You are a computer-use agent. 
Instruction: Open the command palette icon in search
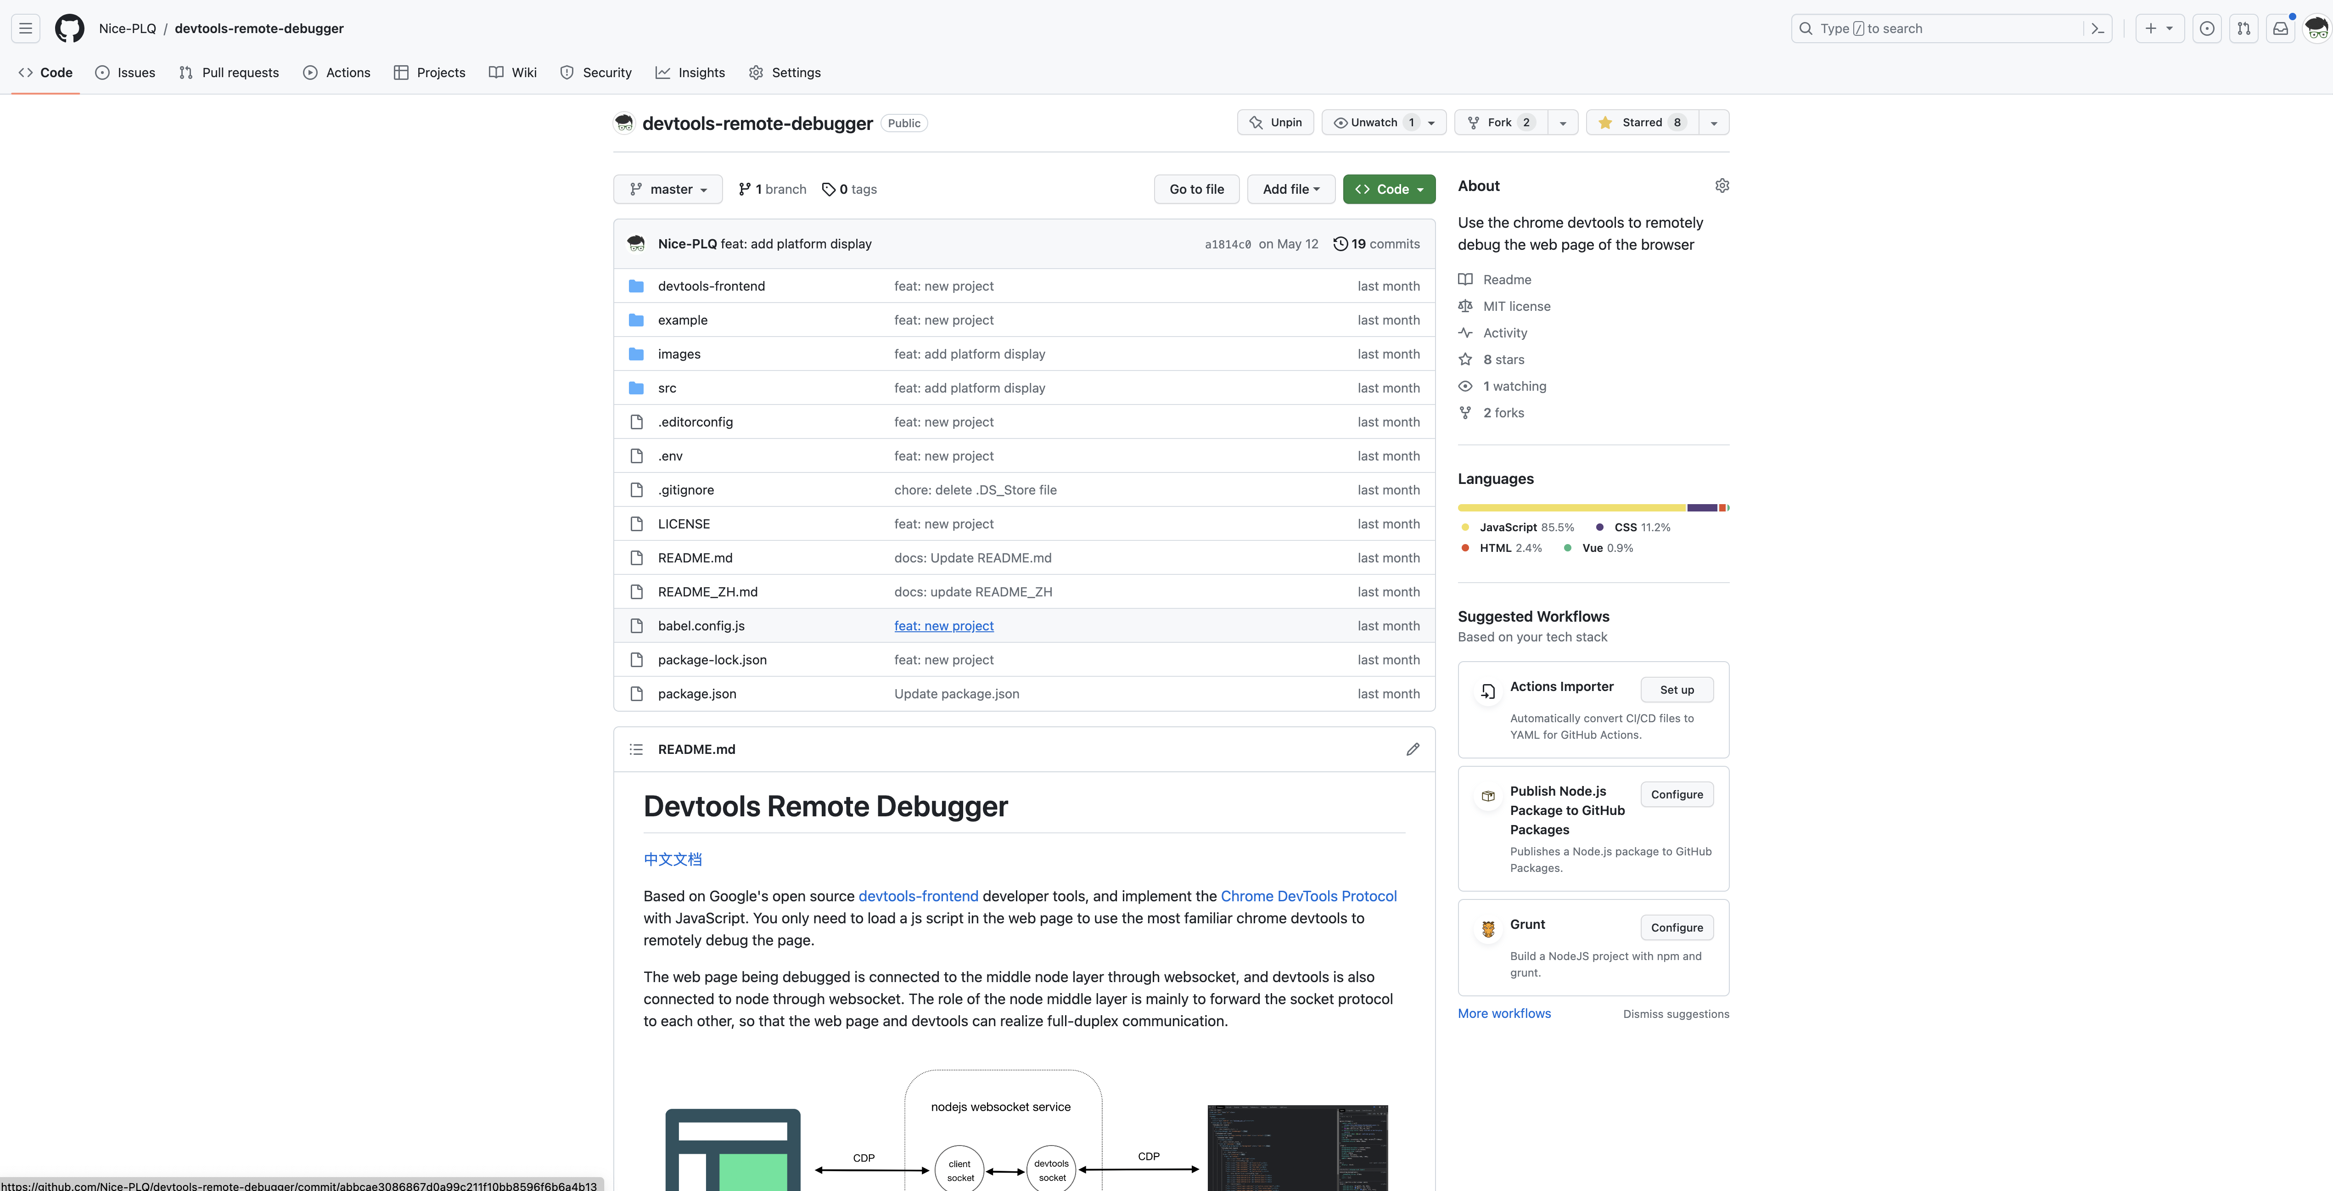[x=2097, y=28]
